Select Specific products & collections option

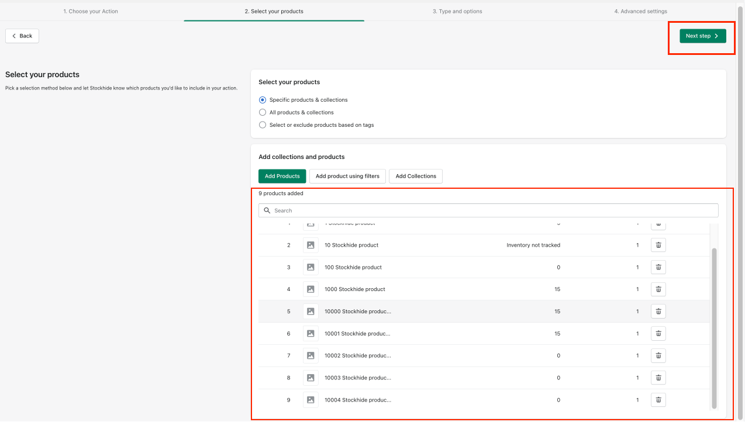[x=263, y=100]
